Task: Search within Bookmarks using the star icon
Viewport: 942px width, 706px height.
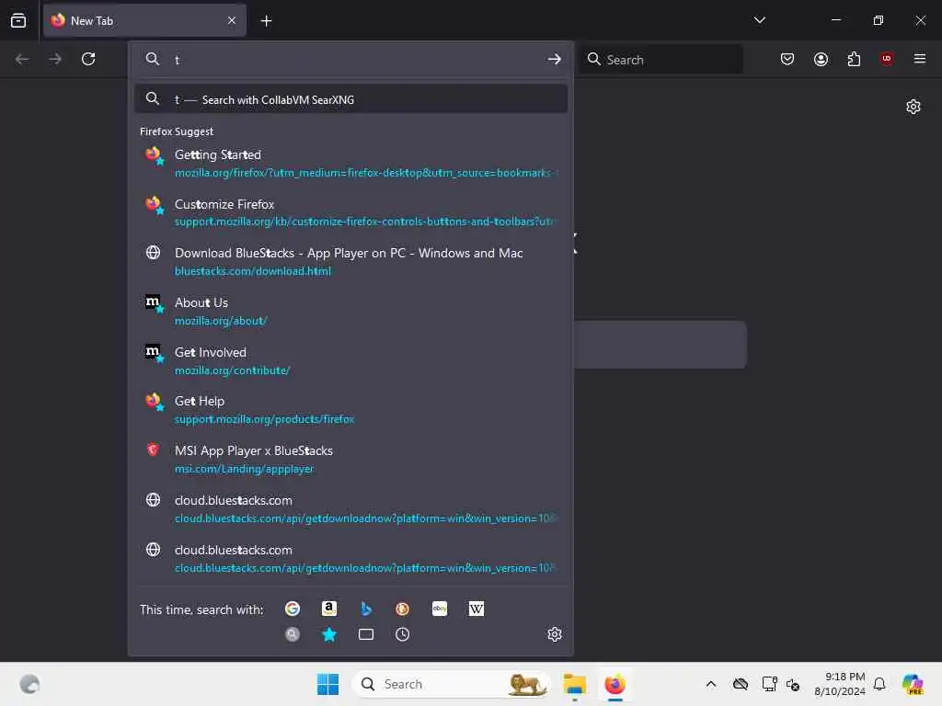Action: pos(329,634)
